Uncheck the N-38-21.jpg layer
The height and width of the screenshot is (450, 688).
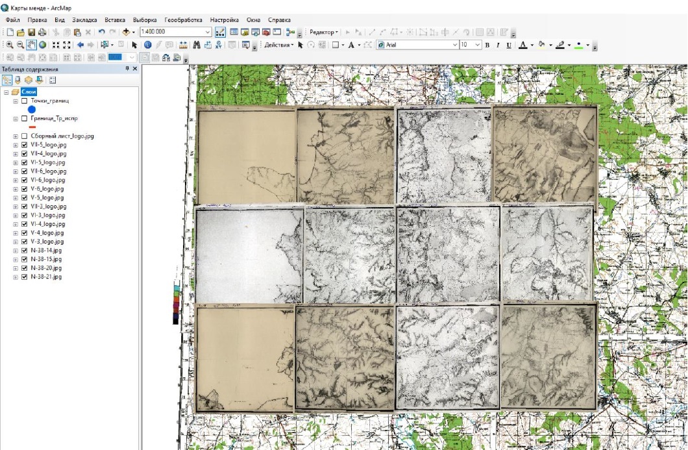[24, 277]
